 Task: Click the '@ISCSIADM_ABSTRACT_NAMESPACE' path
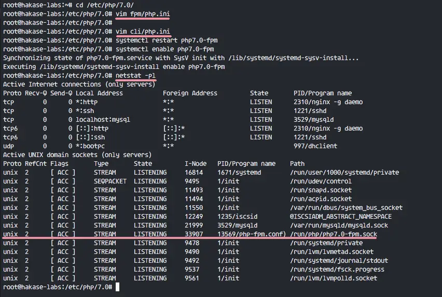pyautogui.click(x=341, y=217)
